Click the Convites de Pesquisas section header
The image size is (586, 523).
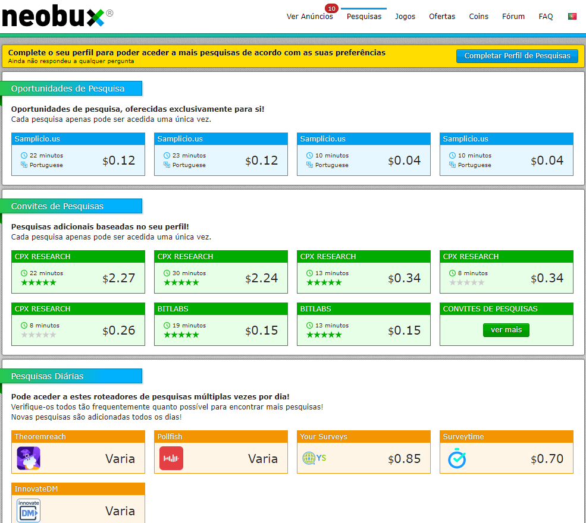71,206
